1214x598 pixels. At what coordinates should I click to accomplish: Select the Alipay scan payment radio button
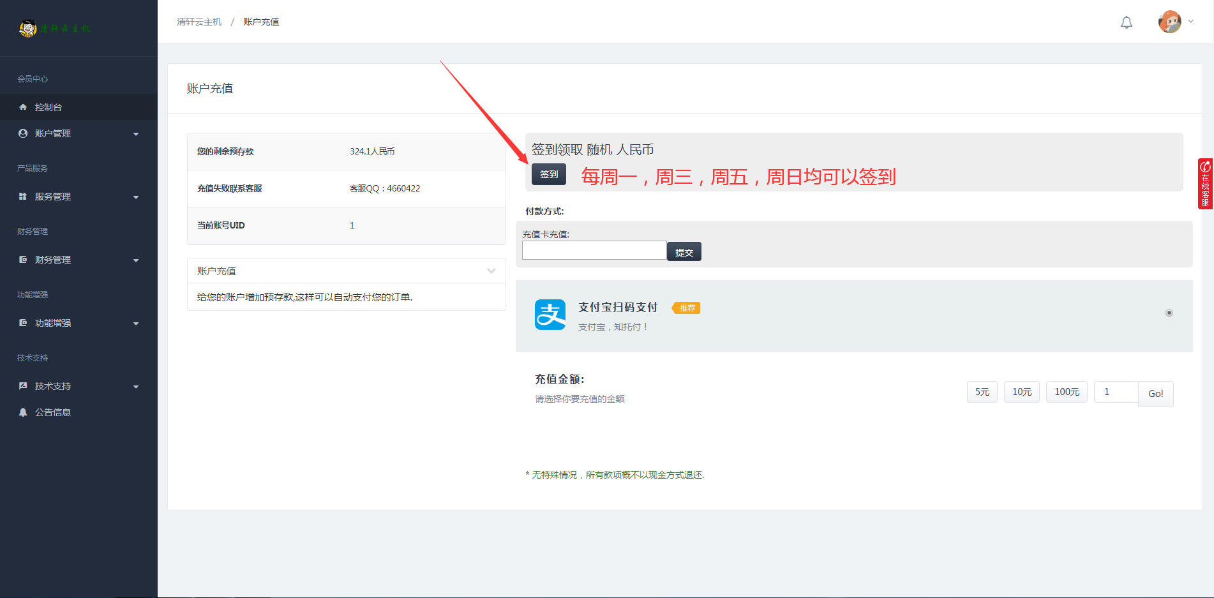click(x=1169, y=313)
